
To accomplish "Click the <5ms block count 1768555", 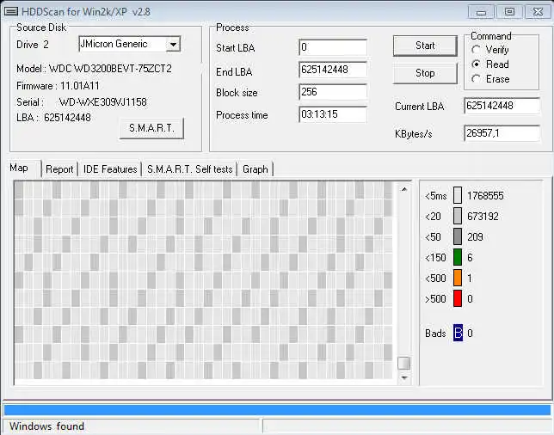I will coord(485,196).
